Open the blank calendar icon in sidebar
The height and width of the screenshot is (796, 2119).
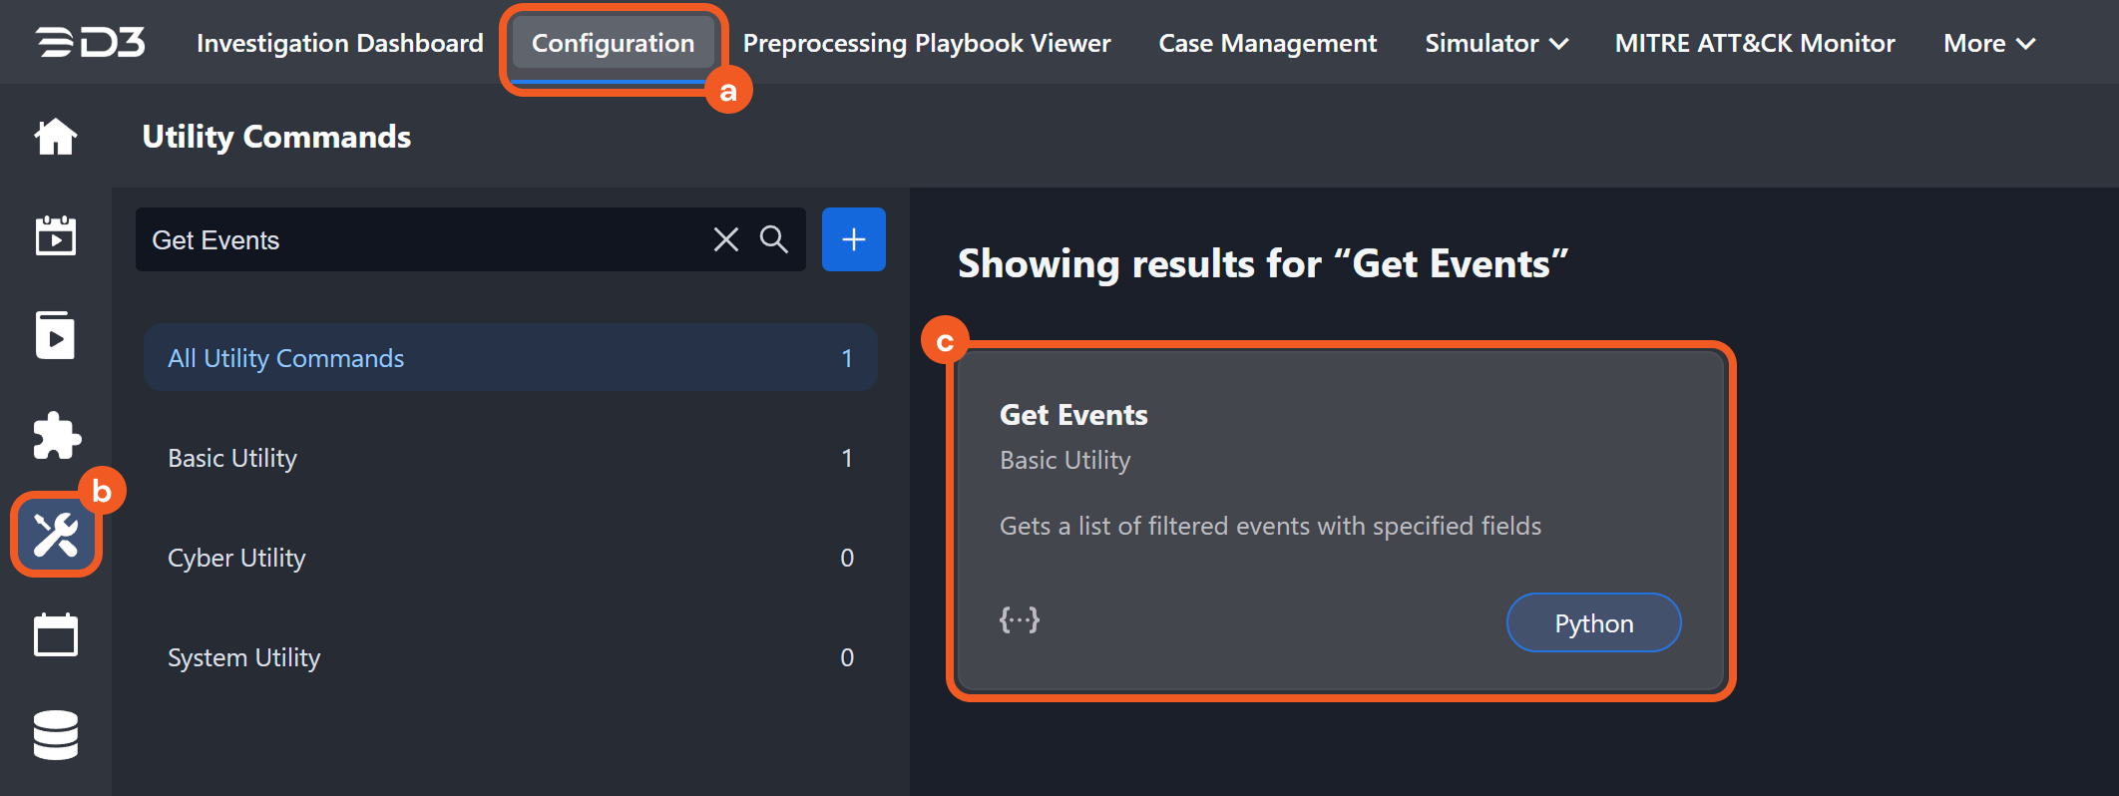56,635
